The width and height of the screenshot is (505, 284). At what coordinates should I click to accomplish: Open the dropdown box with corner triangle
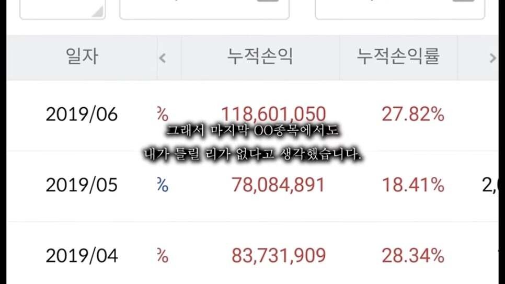coord(63,9)
